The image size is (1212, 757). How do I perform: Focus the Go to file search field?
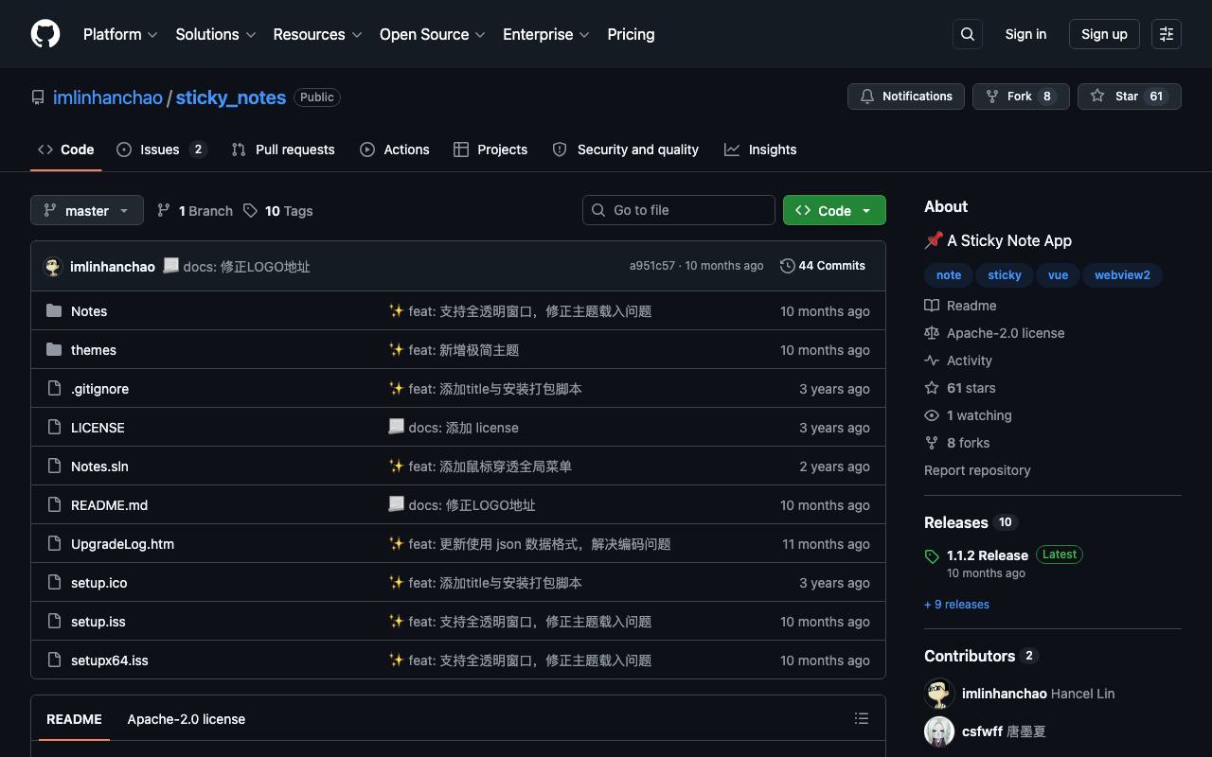[679, 210]
